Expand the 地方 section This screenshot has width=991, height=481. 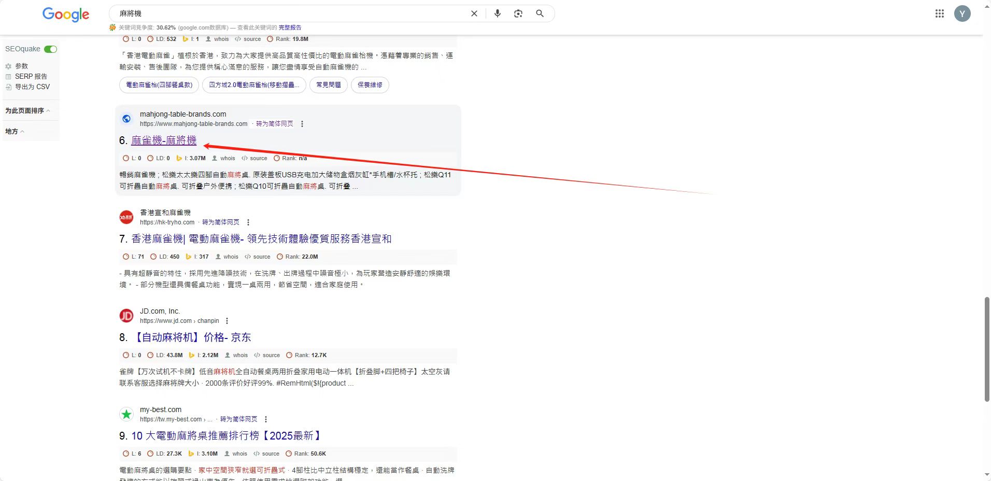point(15,131)
